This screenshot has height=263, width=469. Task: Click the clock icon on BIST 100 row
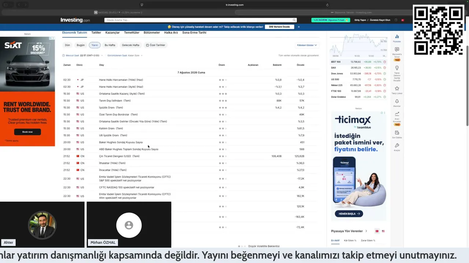384,62
